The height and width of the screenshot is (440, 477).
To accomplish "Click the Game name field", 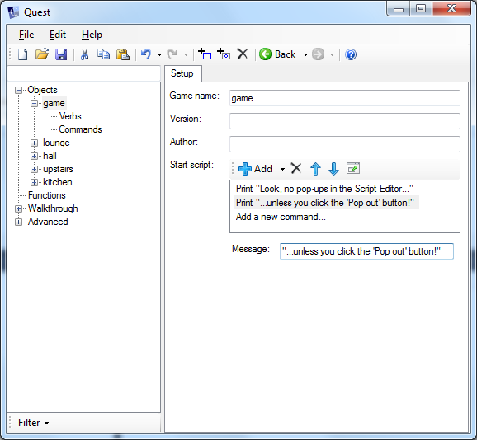I will 345,98.
